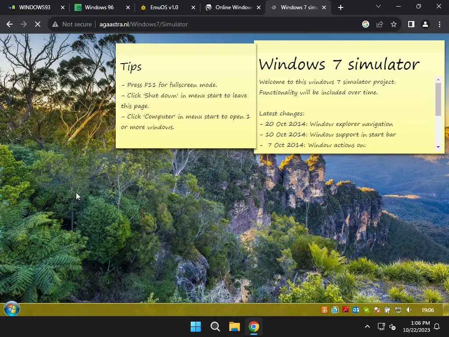Switch to the Windows 96 browser tab
Image resolution: width=449 pixels, height=337 pixels.
(100, 7)
